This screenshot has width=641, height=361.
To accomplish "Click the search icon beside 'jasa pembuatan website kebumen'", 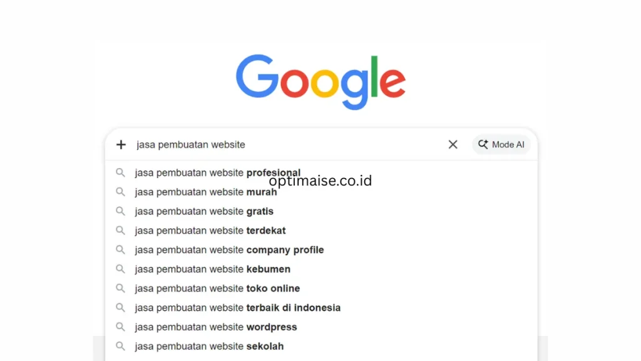I will pos(121,269).
